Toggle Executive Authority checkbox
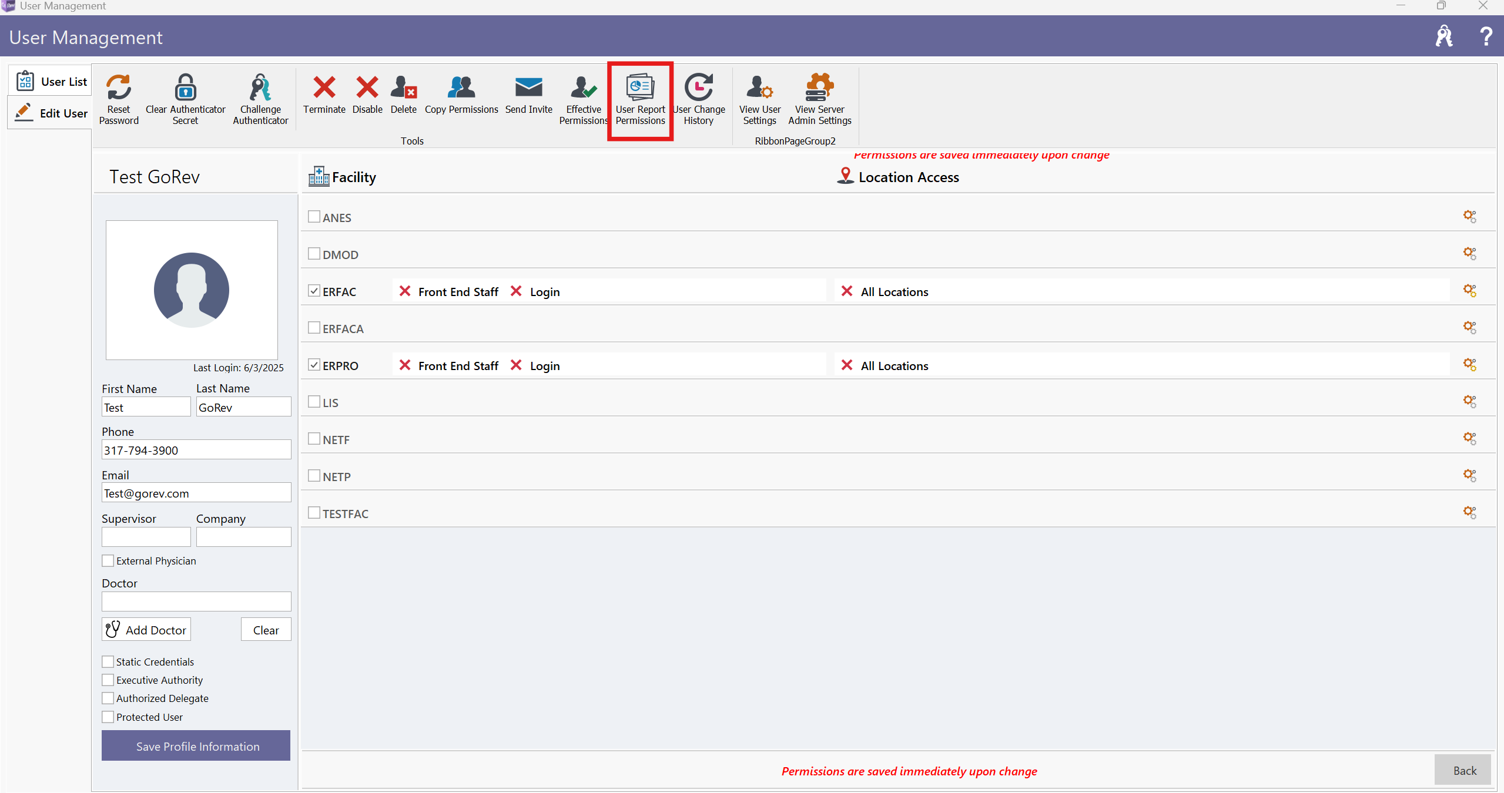Image resolution: width=1504 pixels, height=793 pixels. click(108, 680)
